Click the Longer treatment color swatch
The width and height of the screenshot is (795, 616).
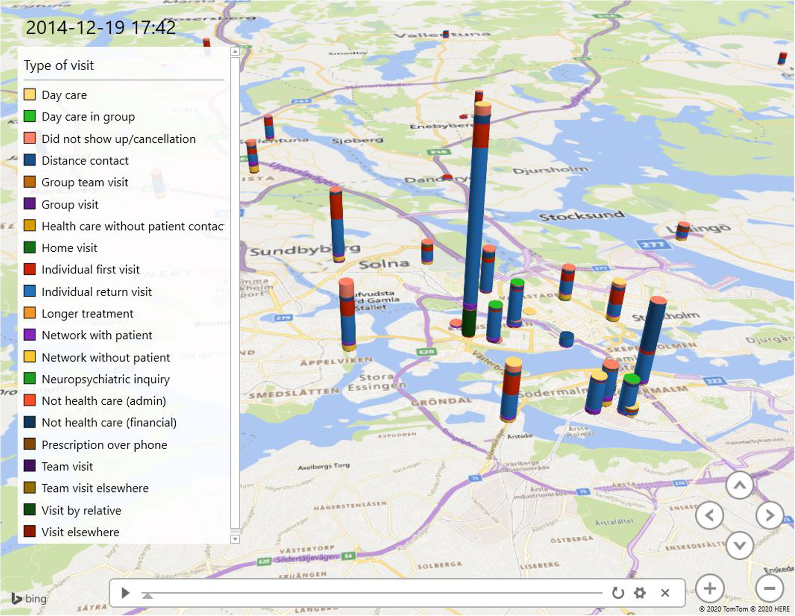coord(29,313)
